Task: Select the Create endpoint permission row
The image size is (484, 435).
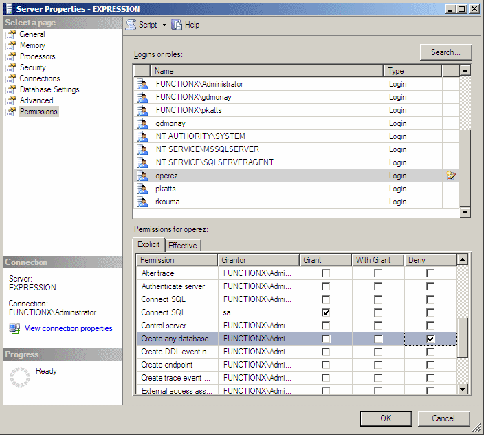Action: coord(296,365)
